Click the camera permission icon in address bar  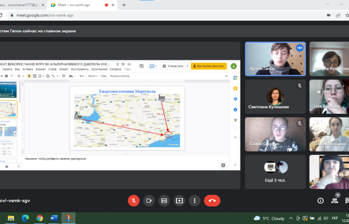329,15
